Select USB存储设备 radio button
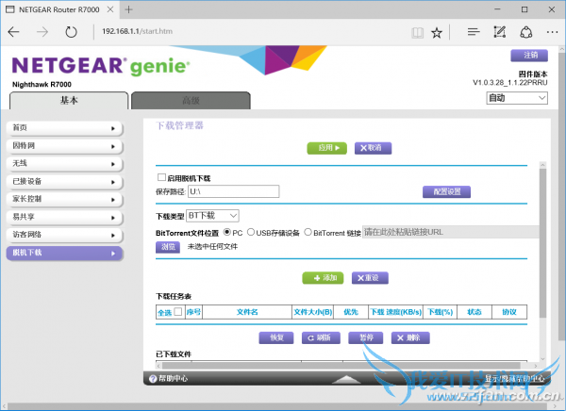Viewport: 566px width, 411px height. click(x=251, y=232)
